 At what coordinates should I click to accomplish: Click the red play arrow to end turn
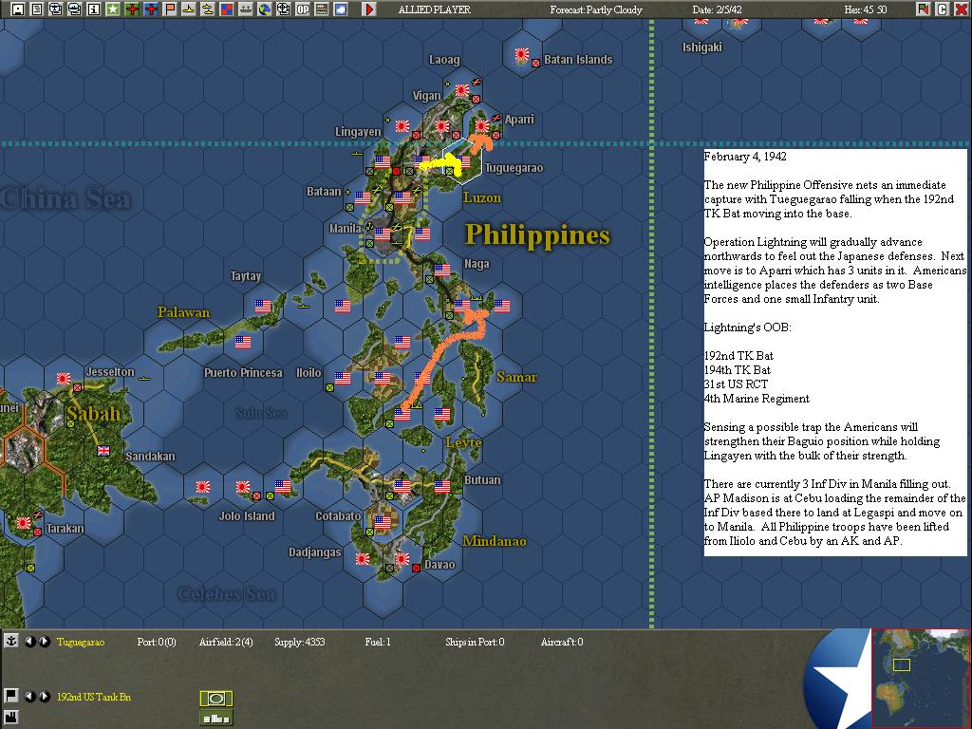point(369,9)
